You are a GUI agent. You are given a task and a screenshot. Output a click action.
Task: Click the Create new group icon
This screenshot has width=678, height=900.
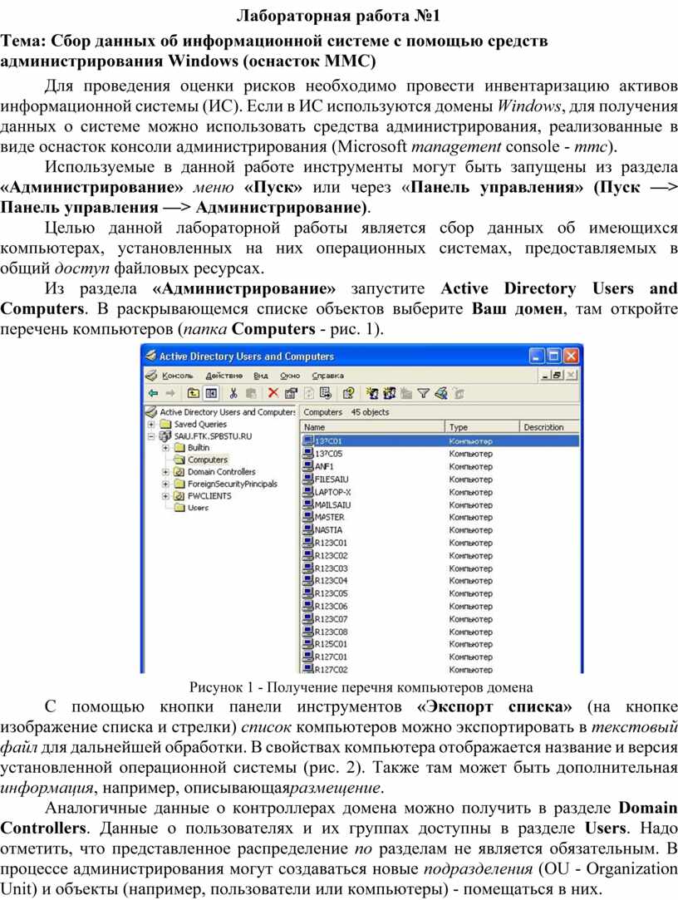389,393
